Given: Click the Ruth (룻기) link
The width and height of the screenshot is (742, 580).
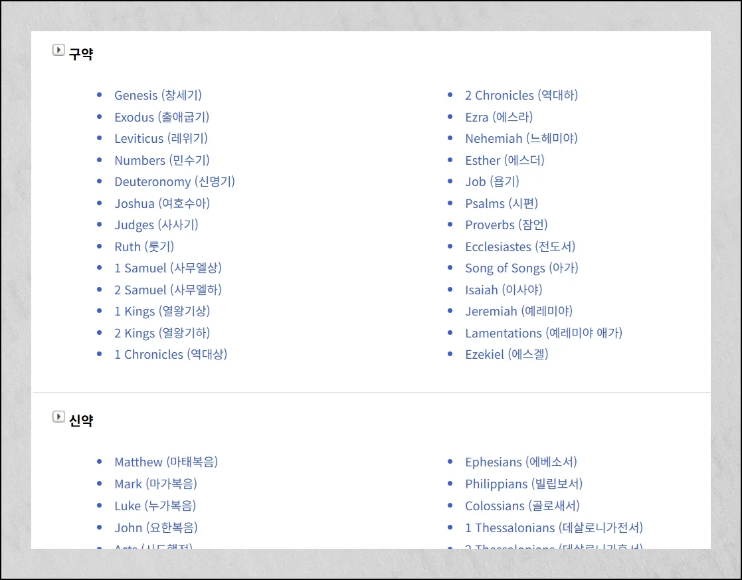Looking at the screenshot, I should (x=143, y=246).
